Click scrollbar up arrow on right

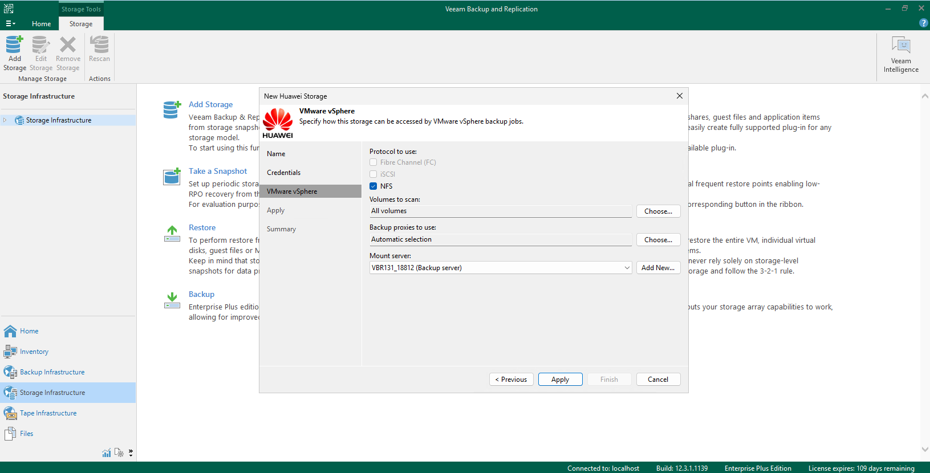pos(925,96)
